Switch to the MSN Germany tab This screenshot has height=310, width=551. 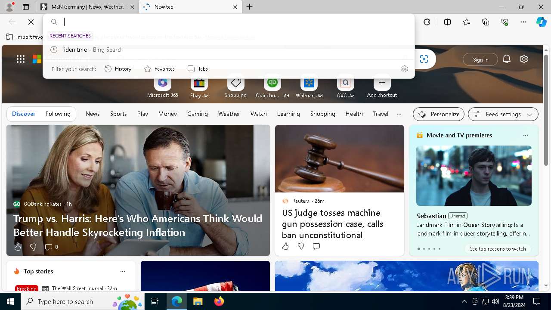click(x=87, y=7)
